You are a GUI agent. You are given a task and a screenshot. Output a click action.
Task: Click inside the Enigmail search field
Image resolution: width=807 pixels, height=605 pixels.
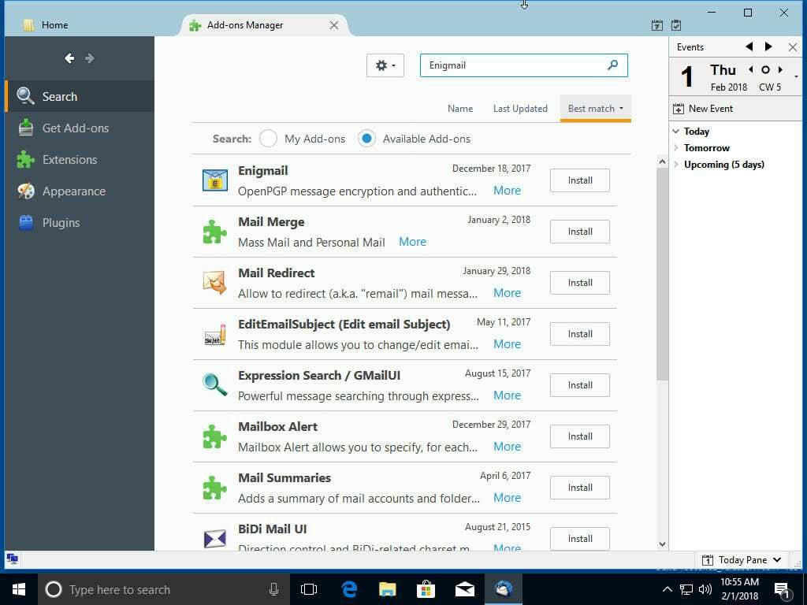(512, 65)
